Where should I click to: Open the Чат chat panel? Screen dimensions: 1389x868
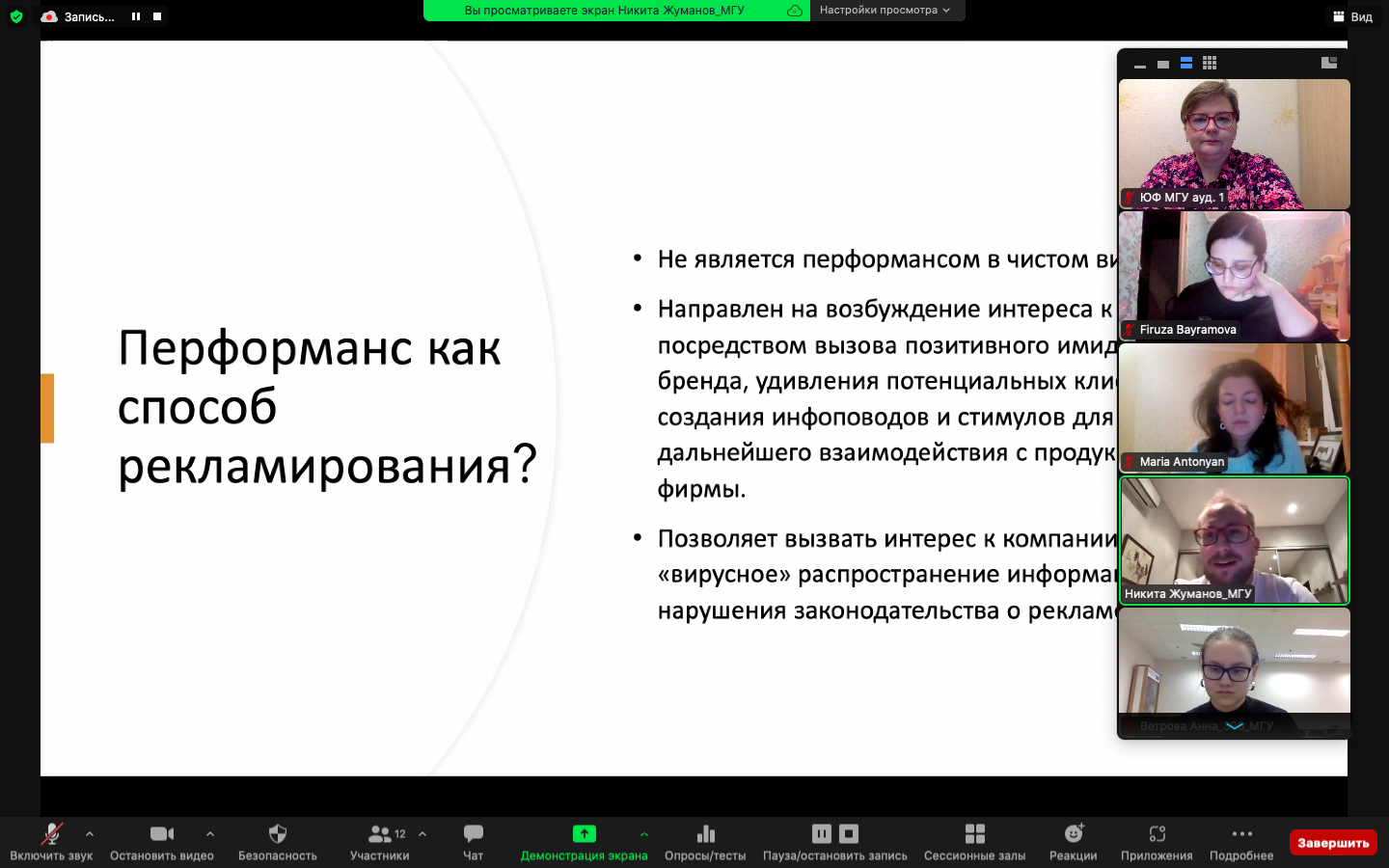point(474,841)
